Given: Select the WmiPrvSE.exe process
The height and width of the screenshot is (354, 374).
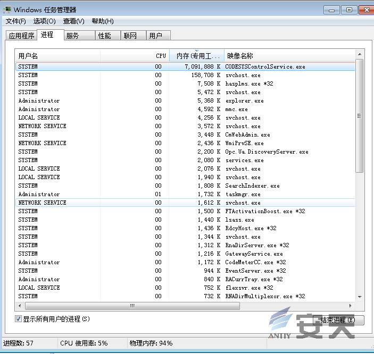Looking at the screenshot, I should click(185, 143).
